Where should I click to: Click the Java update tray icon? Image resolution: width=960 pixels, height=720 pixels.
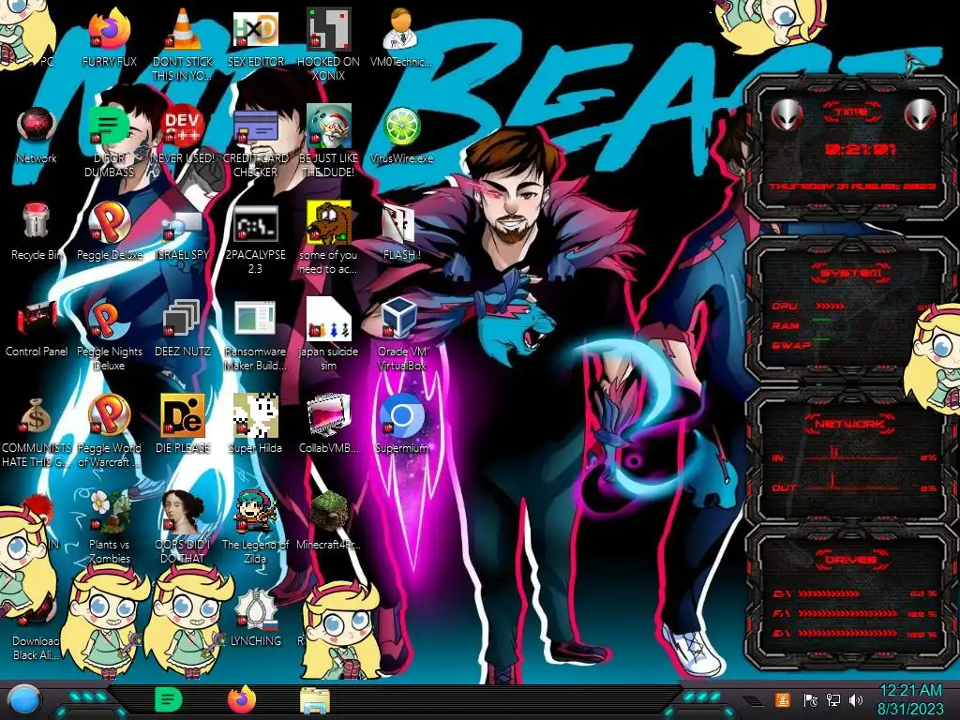point(783,699)
